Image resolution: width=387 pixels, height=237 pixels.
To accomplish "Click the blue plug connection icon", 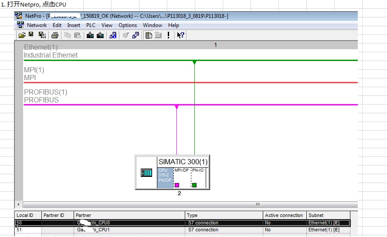I will [x=136, y=35].
